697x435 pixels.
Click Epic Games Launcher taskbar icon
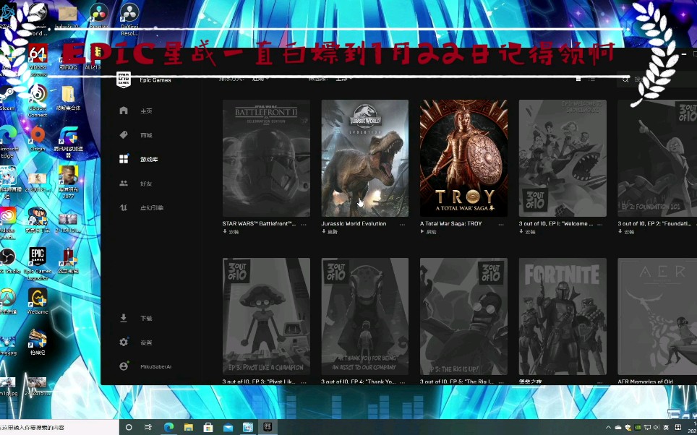pos(268,428)
